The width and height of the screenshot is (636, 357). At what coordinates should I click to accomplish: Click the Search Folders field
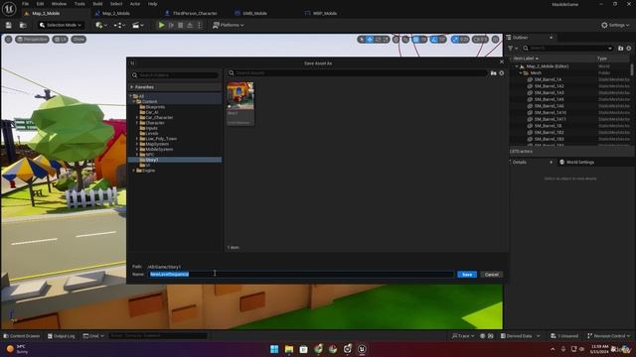(x=175, y=75)
